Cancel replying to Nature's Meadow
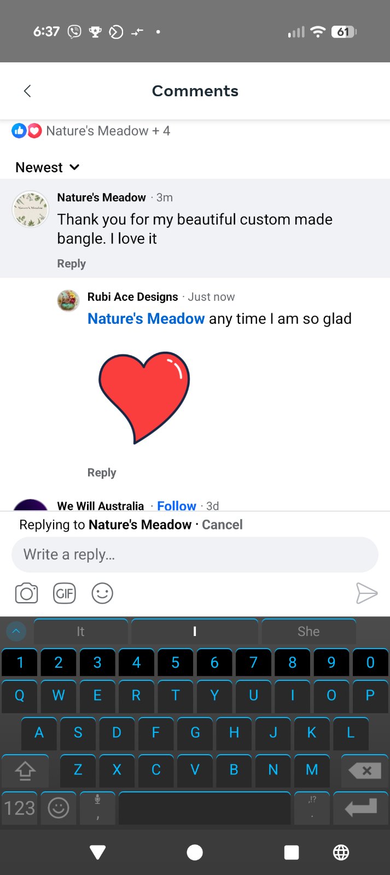 point(222,525)
